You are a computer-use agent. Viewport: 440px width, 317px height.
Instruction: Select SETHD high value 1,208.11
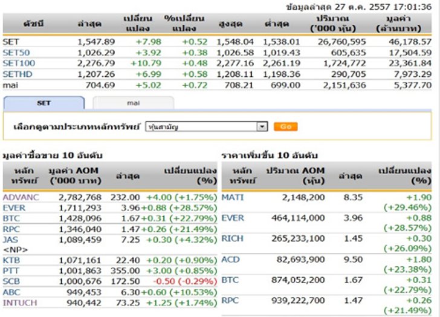click(235, 74)
